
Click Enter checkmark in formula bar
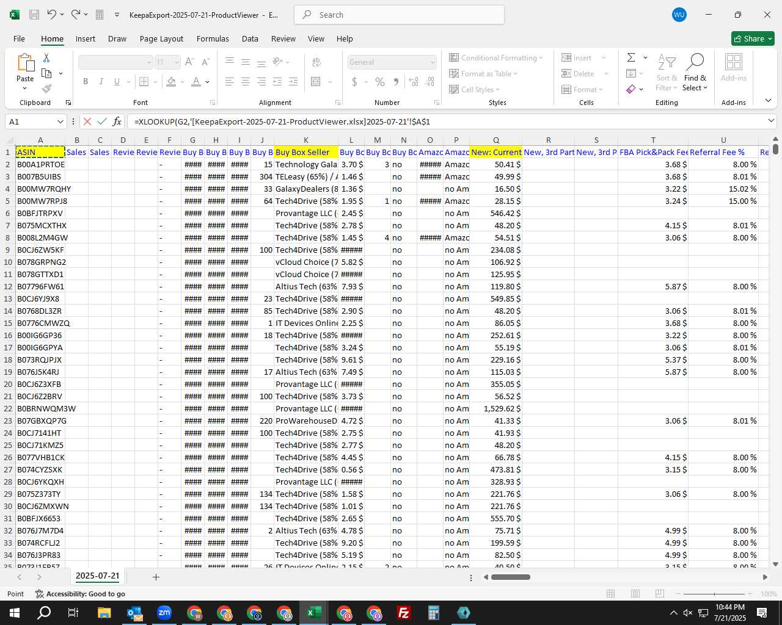[x=102, y=121]
